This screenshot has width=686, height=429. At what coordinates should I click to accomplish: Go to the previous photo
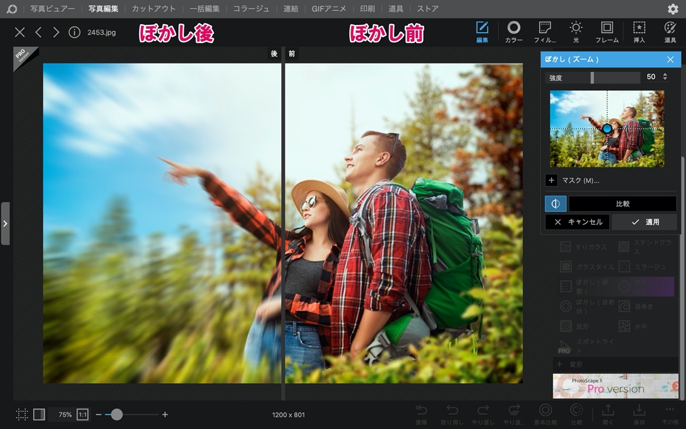(38, 32)
